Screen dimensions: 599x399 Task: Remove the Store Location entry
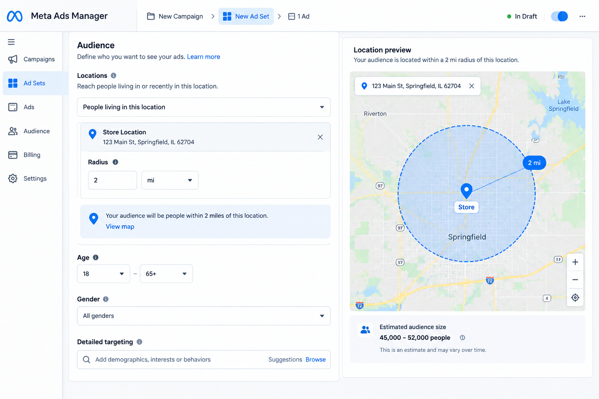click(x=320, y=137)
